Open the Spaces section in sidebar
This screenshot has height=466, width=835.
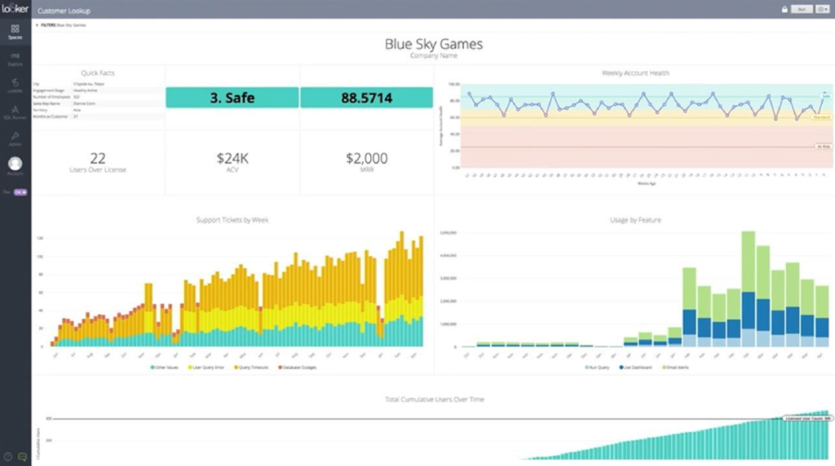click(15, 32)
